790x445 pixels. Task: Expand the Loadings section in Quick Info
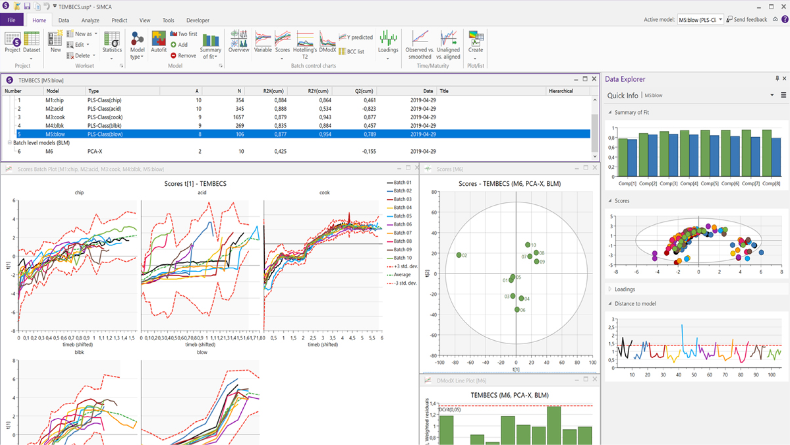(x=610, y=289)
